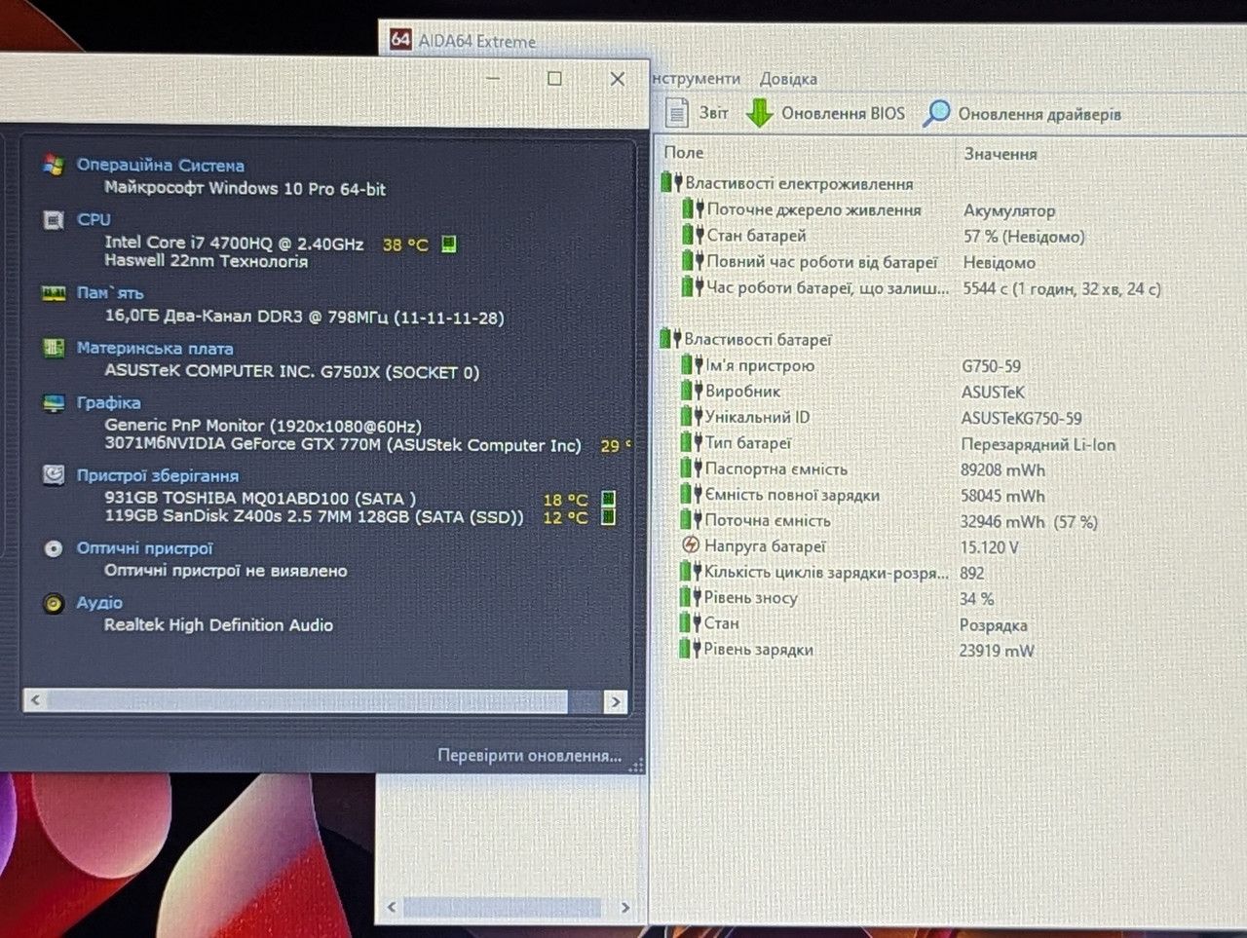The height and width of the screenshot is (938, 1247).
Task: Click the Motherboard icon in summary
Action: 54,348
